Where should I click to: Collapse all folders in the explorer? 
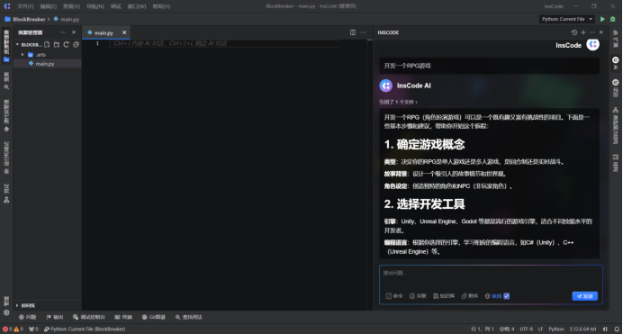76,44
